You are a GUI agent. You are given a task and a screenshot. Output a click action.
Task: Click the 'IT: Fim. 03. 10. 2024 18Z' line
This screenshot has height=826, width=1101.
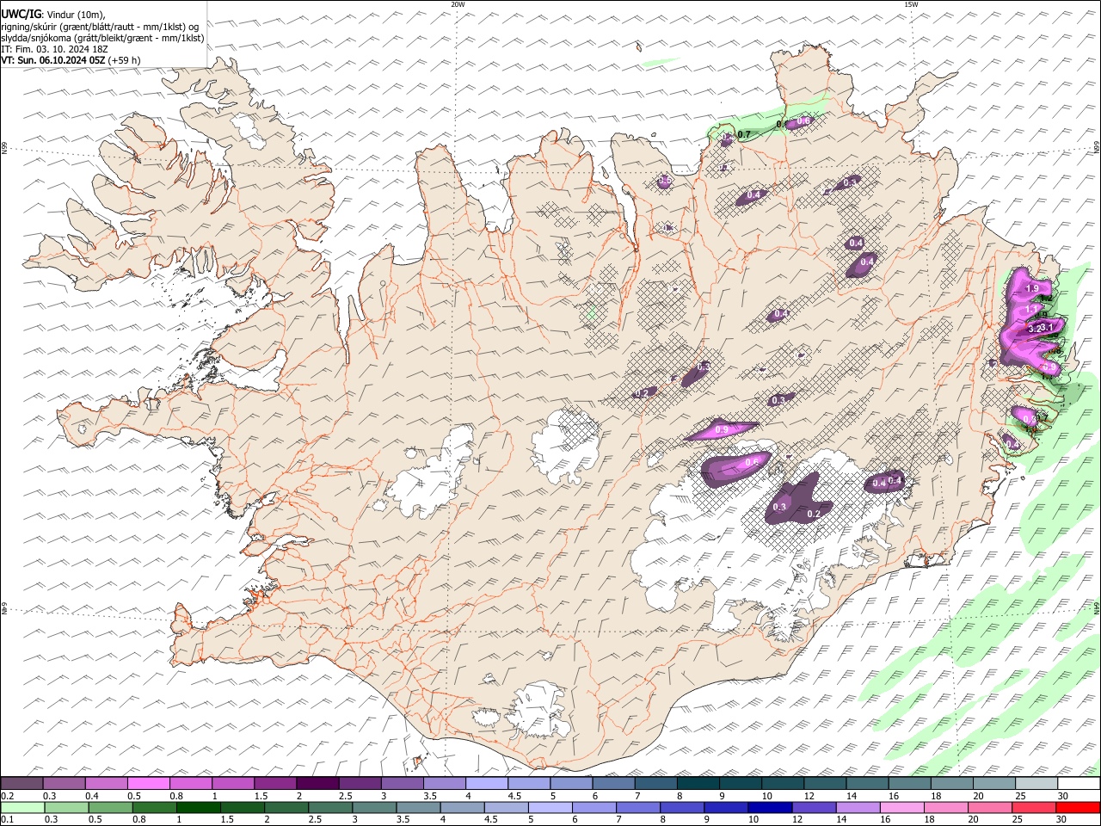point(54,49)
